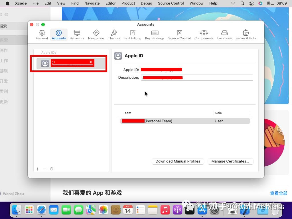This screenshot has width=292, height=219.
Task: Open the Product menu
Action: click(x=128, y=3)
